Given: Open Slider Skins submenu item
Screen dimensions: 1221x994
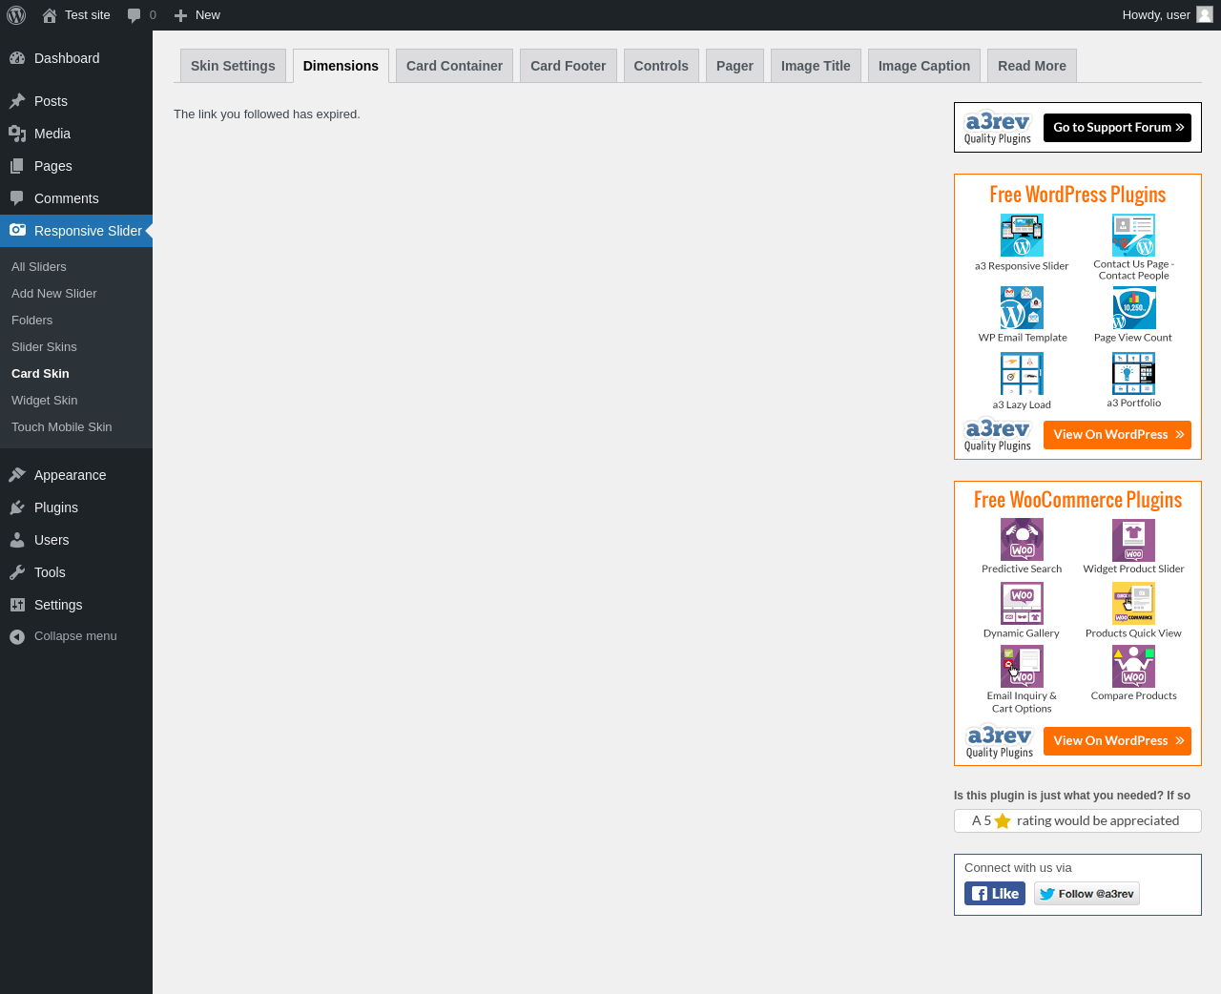Looking at the screenshot, I should point(44,347).
